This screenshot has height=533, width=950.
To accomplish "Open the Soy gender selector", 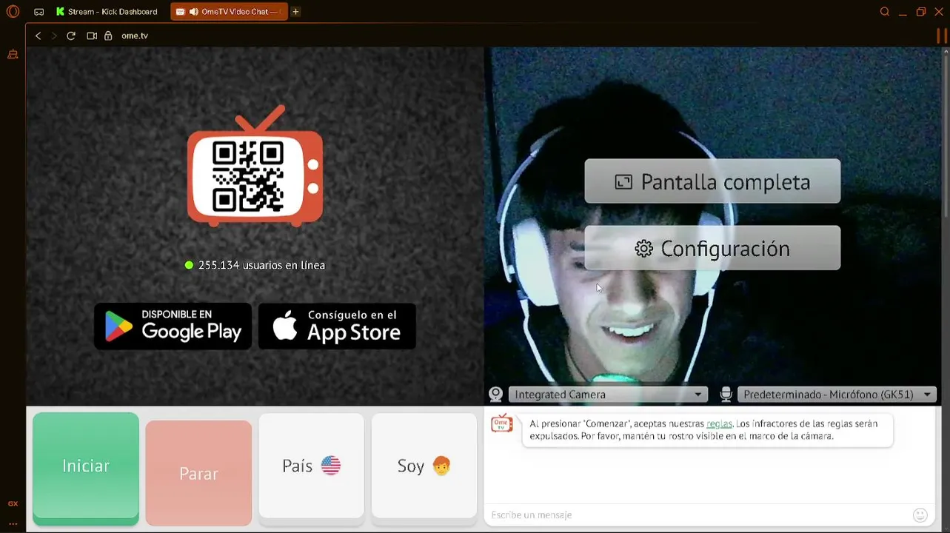I will [x=424, y=466].
